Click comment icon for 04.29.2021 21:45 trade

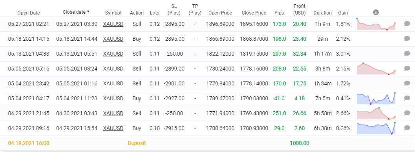coord(407,113)
